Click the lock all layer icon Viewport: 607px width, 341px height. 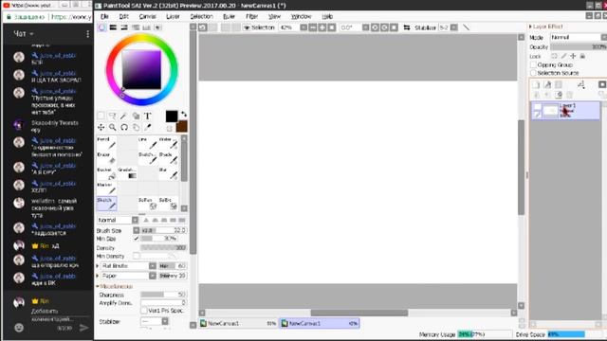(x=582, y=56)
